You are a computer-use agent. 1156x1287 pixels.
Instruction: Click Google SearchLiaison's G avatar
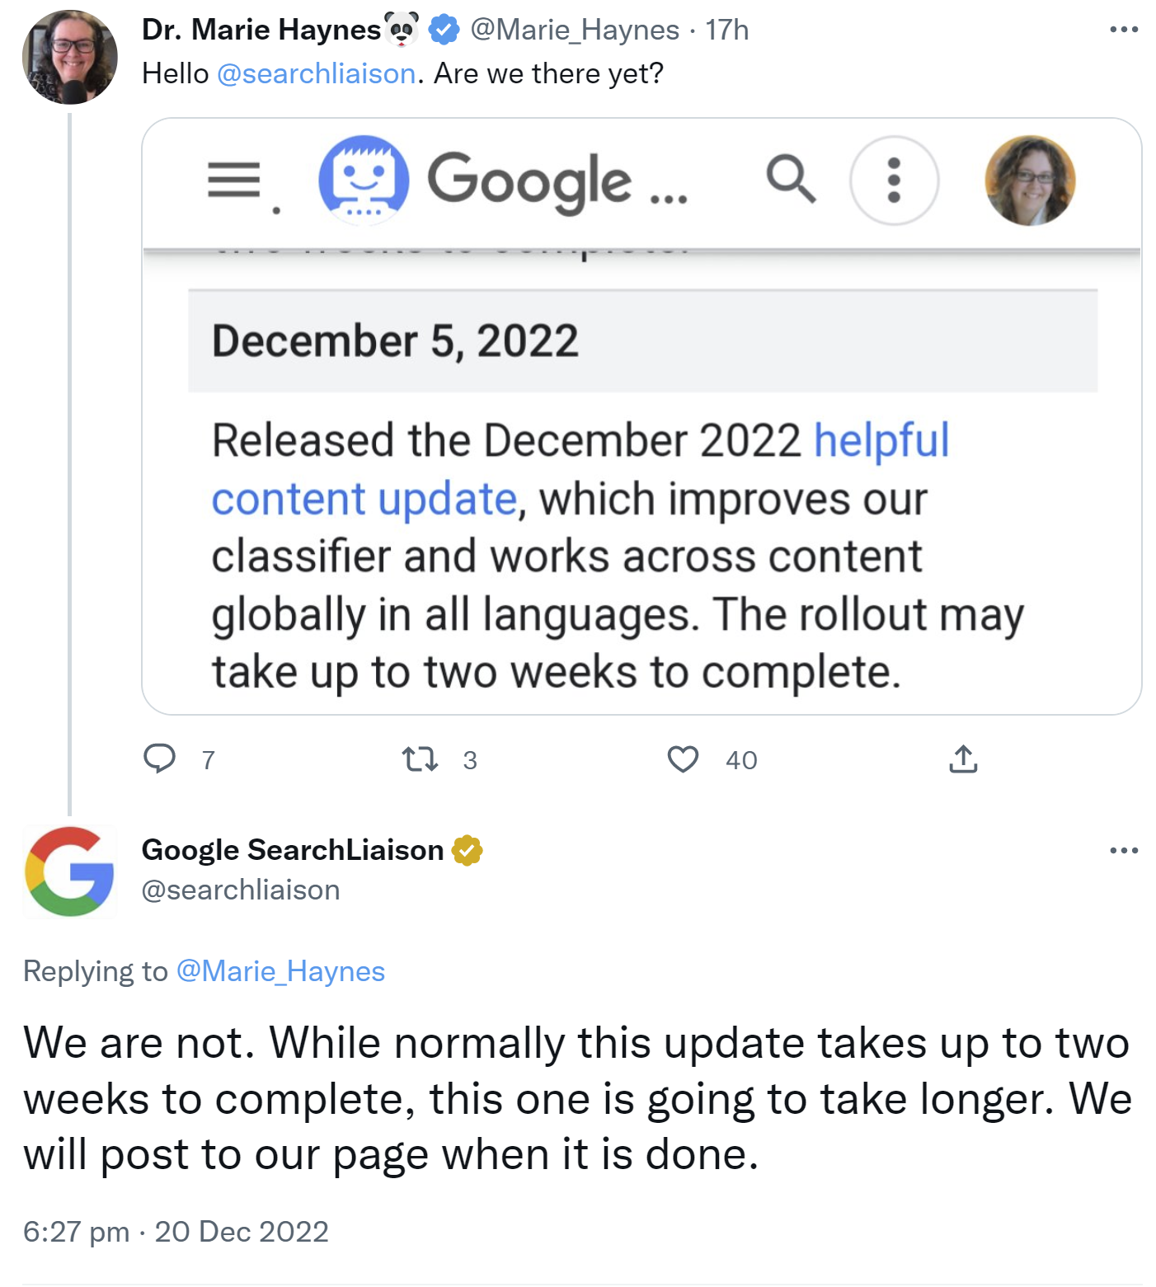(71, 873)
